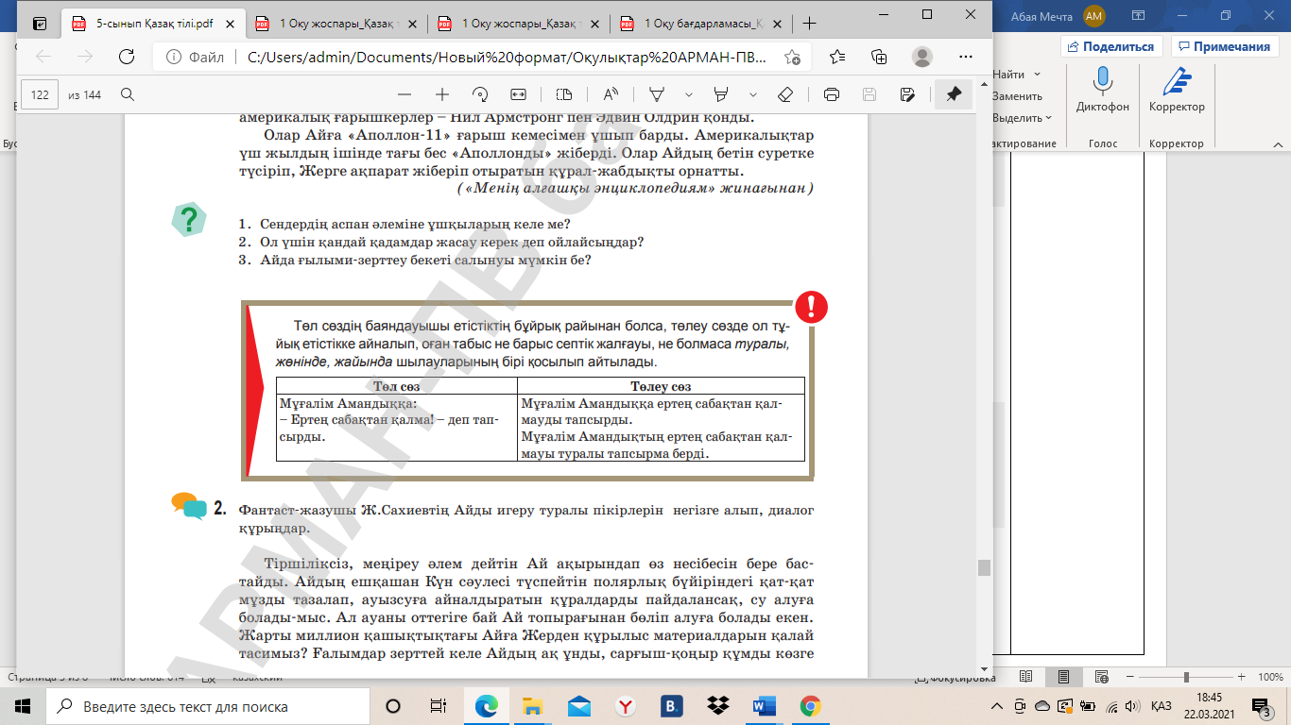Viewport: 1291px width, 725px height.
Task: Select the PDF Highlight tool
Action: (x=721, y=94)
